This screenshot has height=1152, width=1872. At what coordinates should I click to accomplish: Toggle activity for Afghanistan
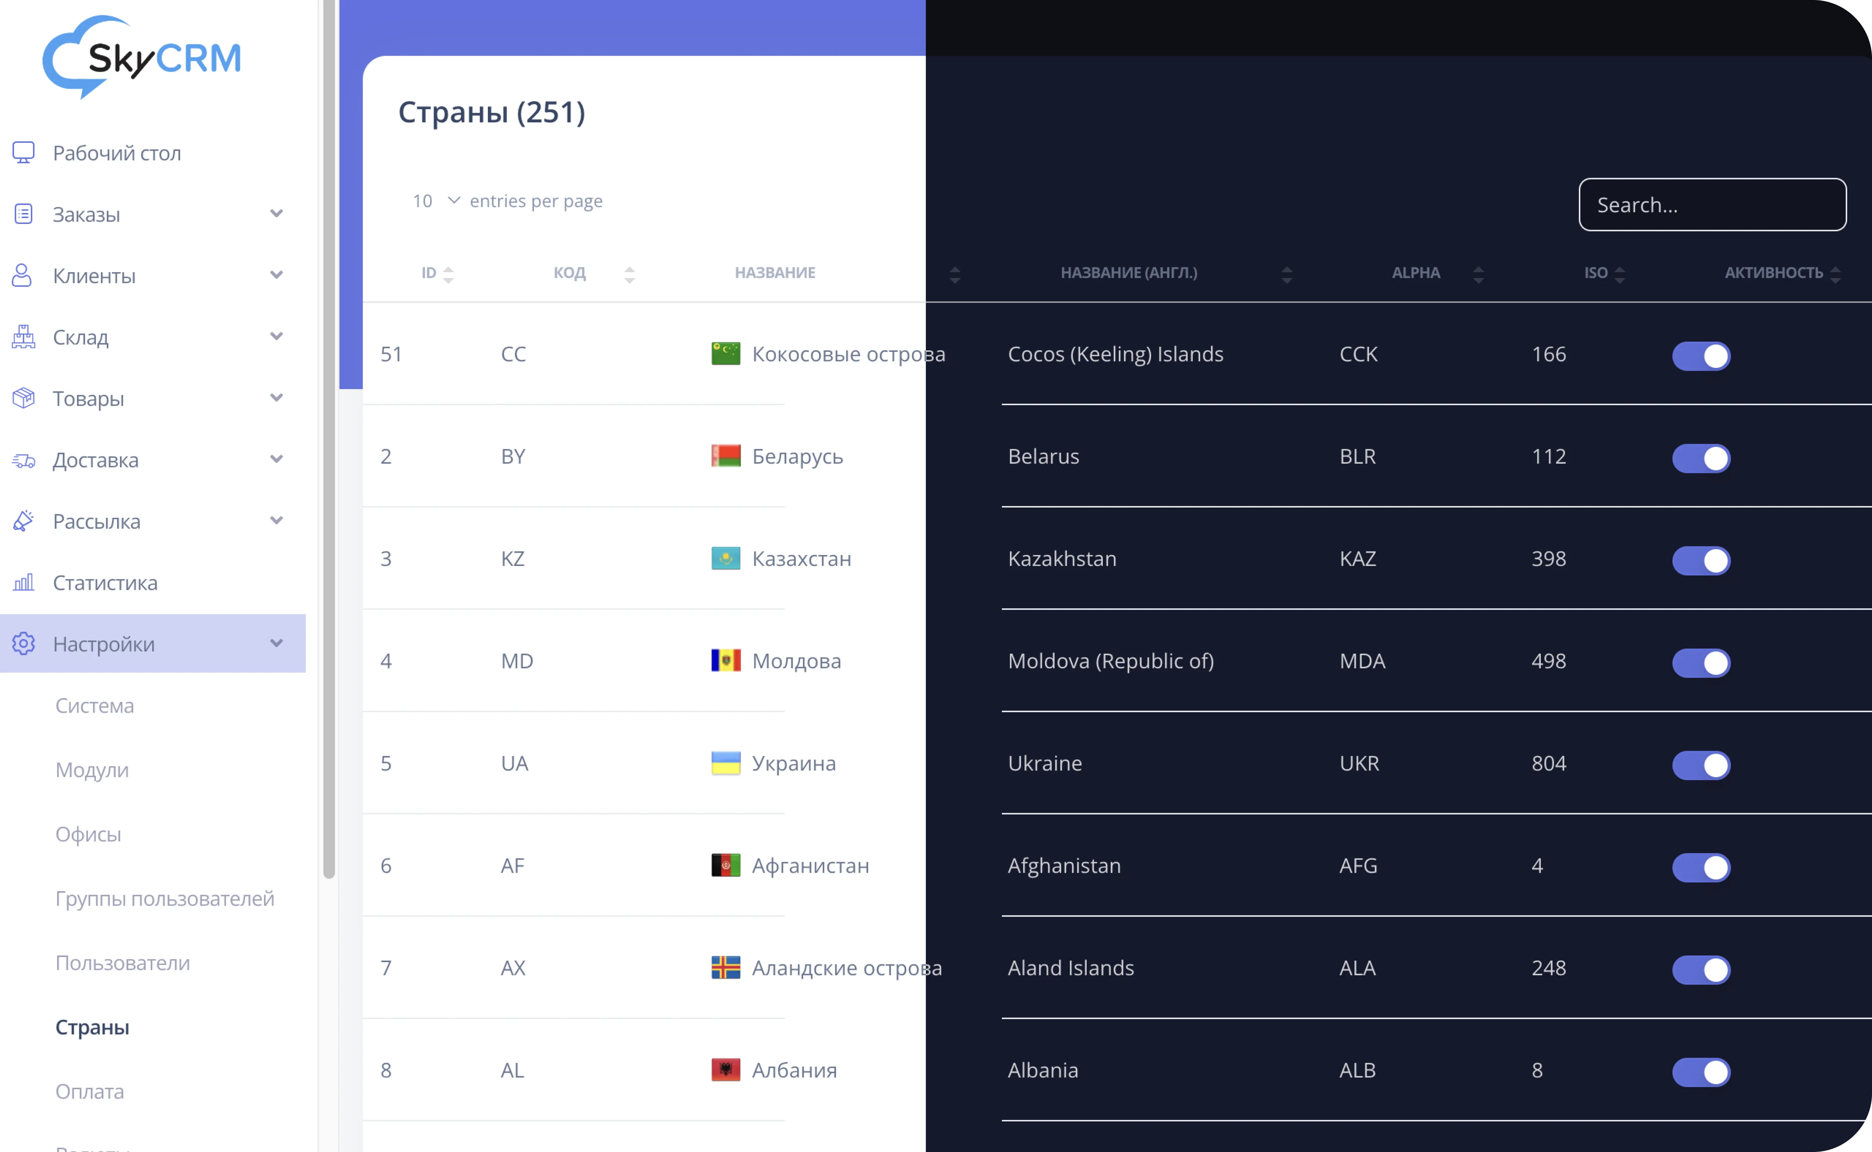1701,867
